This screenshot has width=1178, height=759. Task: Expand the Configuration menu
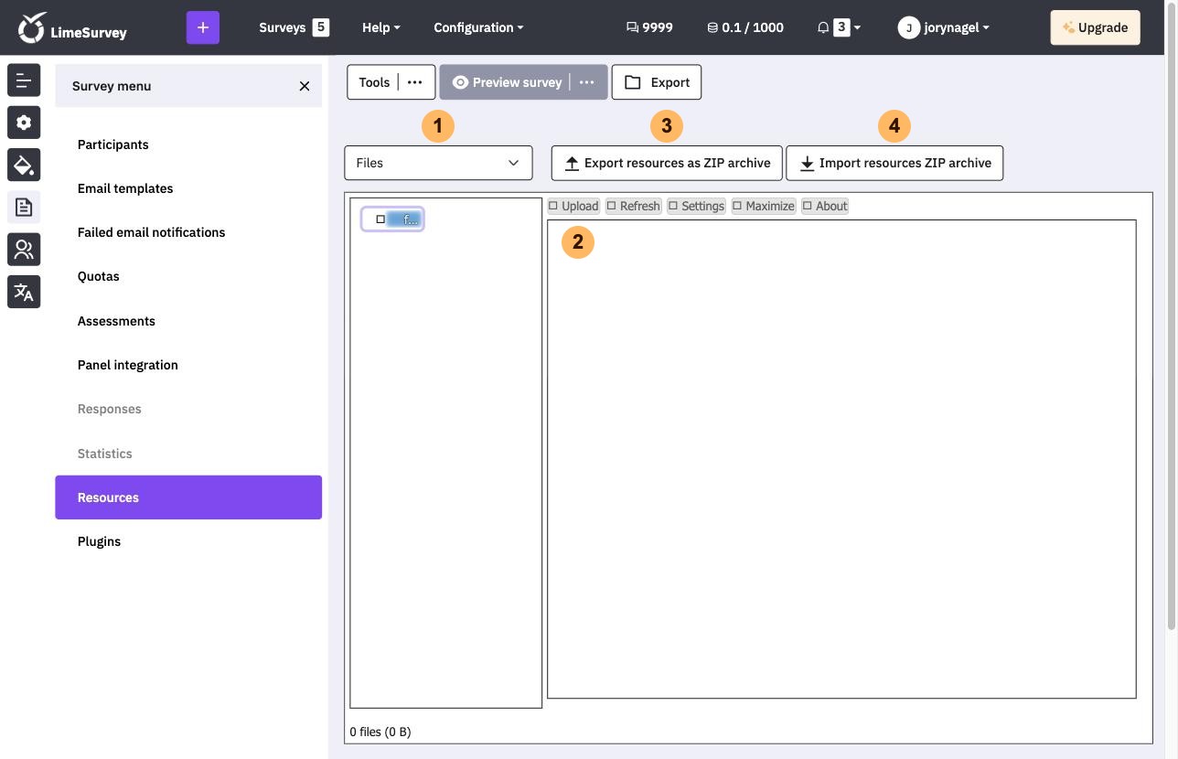pyautogui.click(x=479, y=27)
